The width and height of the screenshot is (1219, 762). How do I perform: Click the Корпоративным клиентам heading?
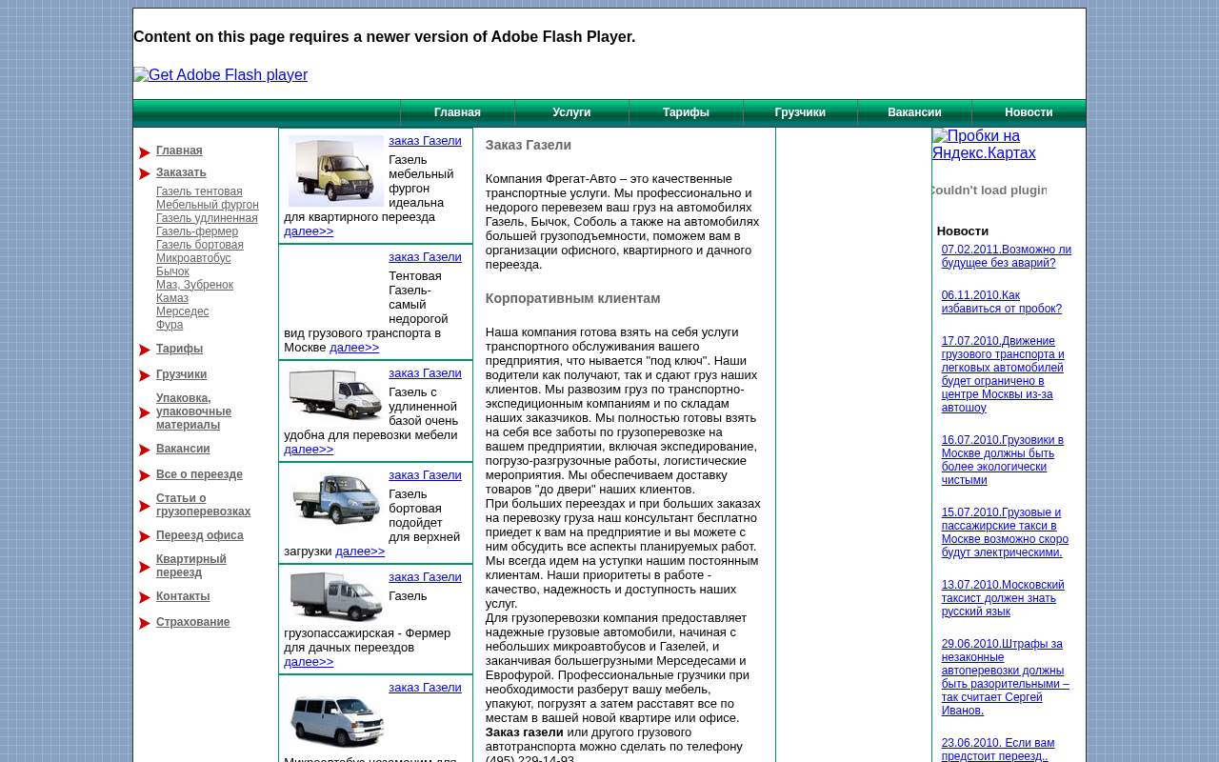(x=572, y=299)
